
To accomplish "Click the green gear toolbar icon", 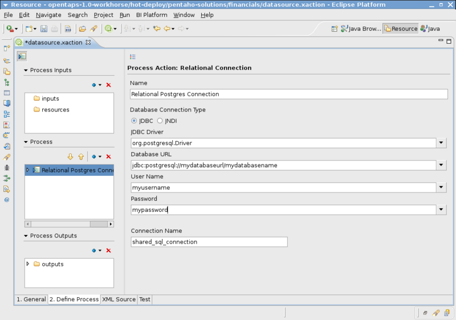I will [x=108, y=28].
